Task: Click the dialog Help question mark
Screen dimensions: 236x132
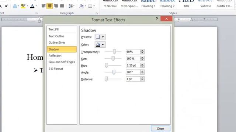Action: point(157,19)
